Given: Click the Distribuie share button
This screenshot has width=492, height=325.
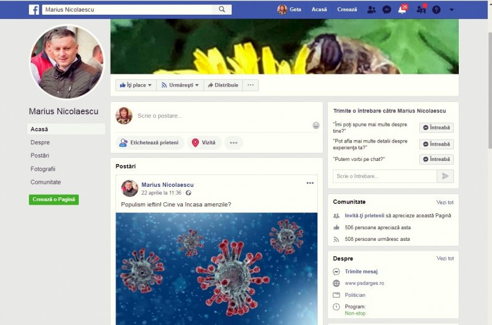Looking at the screenshot, I should pos(223,85).
